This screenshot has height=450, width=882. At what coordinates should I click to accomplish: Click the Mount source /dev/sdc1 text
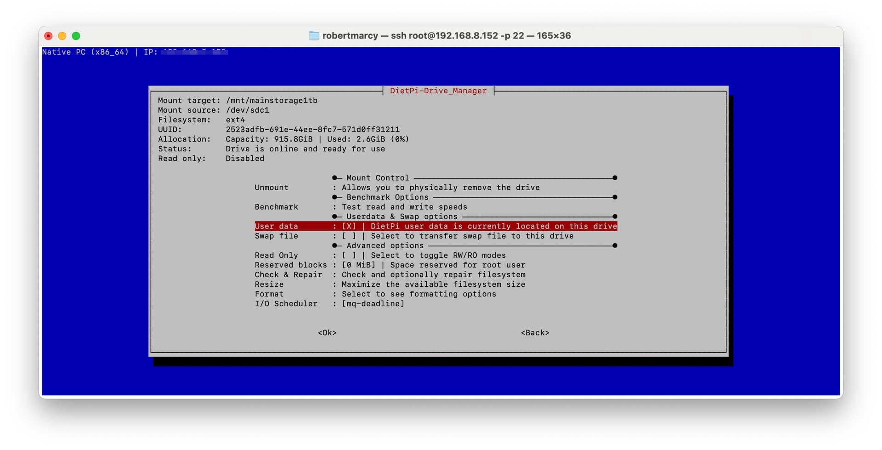(247, 110)
